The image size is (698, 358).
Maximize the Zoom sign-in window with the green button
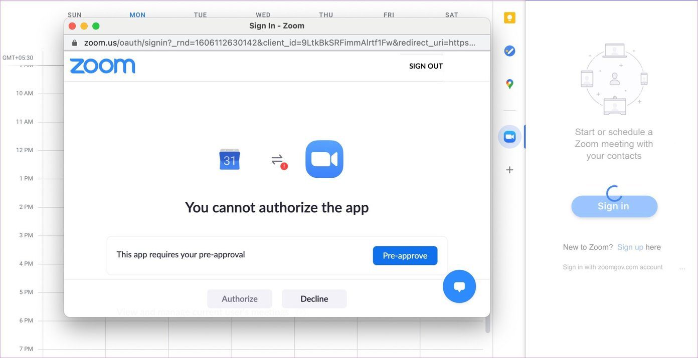point(96,26)
